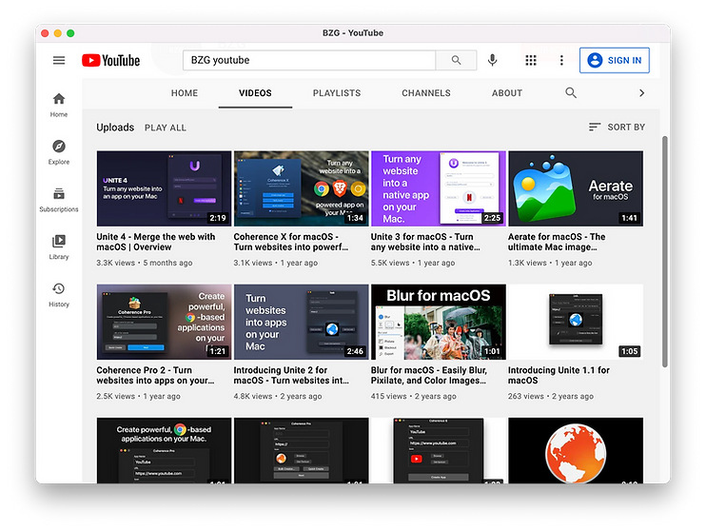Open the Unite 3 purple thumbnail
706x531 pixels.
[439, 188]
